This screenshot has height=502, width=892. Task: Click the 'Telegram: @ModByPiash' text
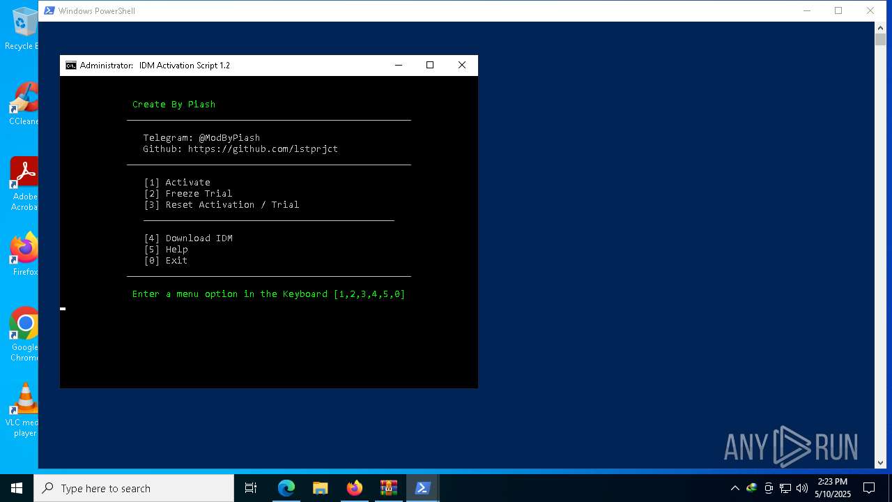tap(201, 138)
